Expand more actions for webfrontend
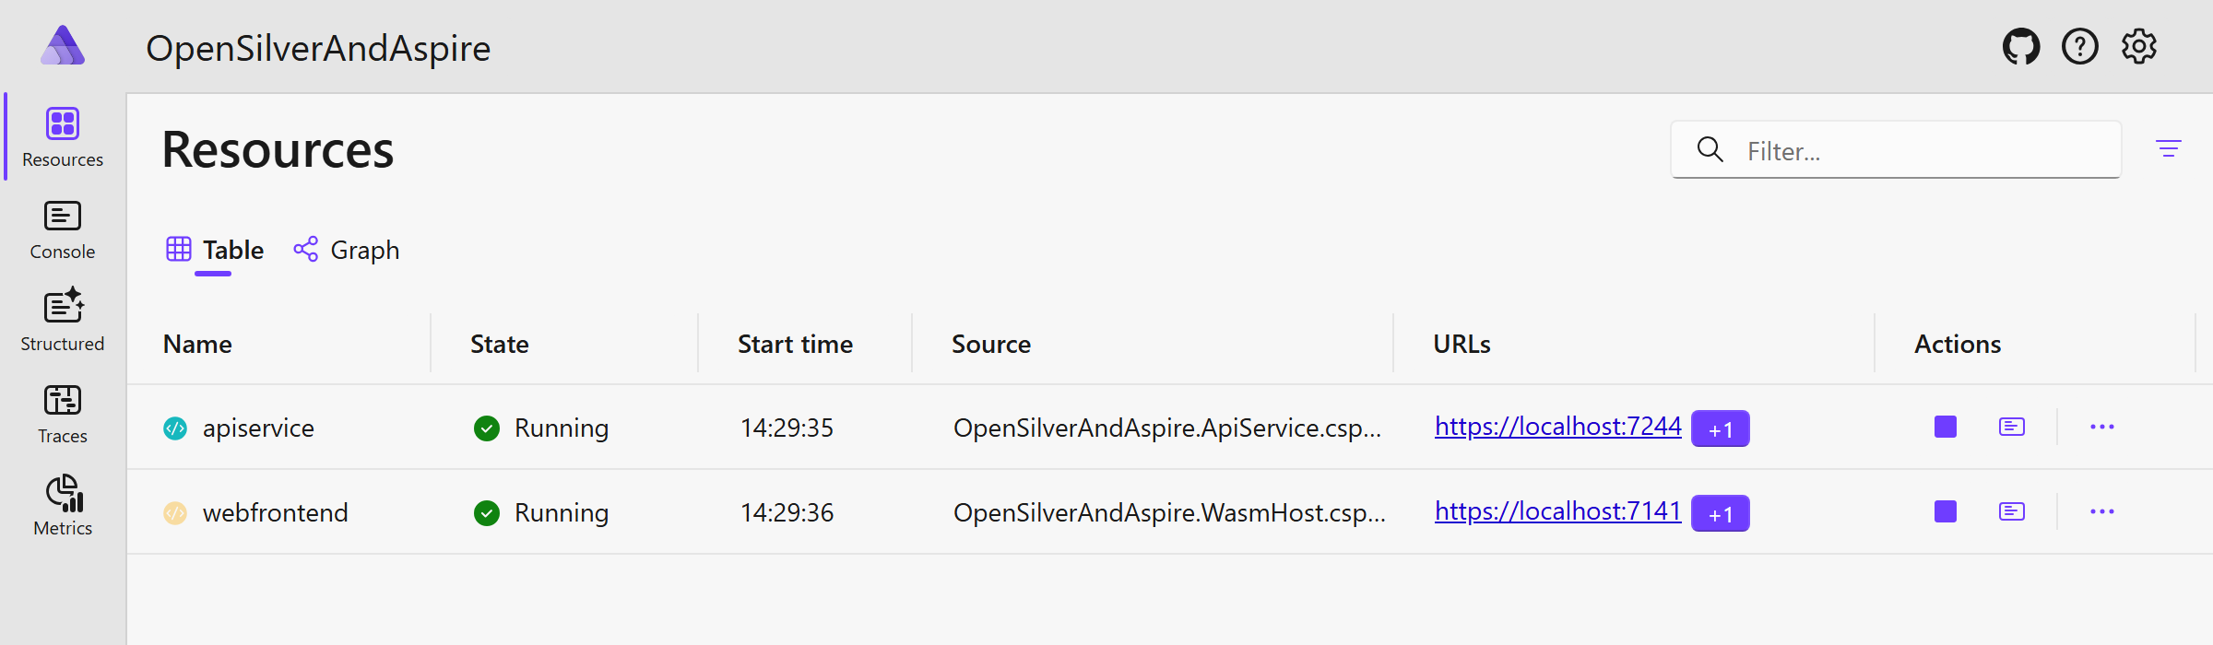Screen dimensions: 2213x645 pos(2101,511)
